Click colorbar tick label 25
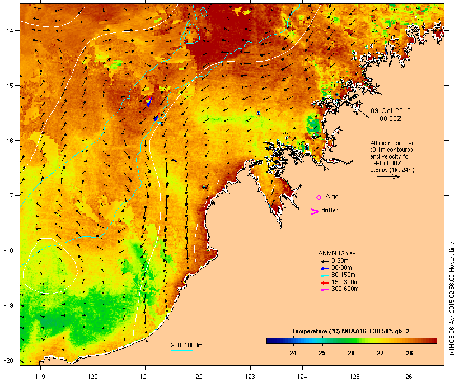Screen dimensions: 459x381 click(x=322, y=353)
